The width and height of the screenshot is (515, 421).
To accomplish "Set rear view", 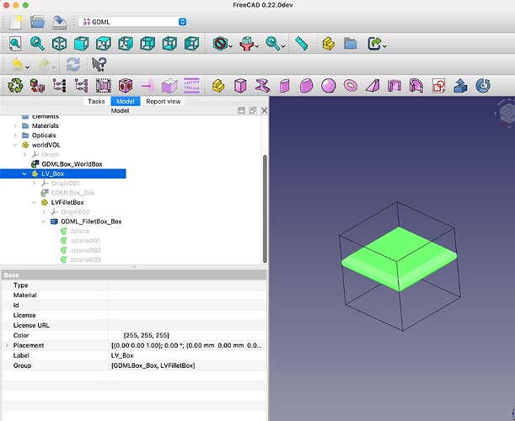I will pyautogui.click(x=148, y=43).
